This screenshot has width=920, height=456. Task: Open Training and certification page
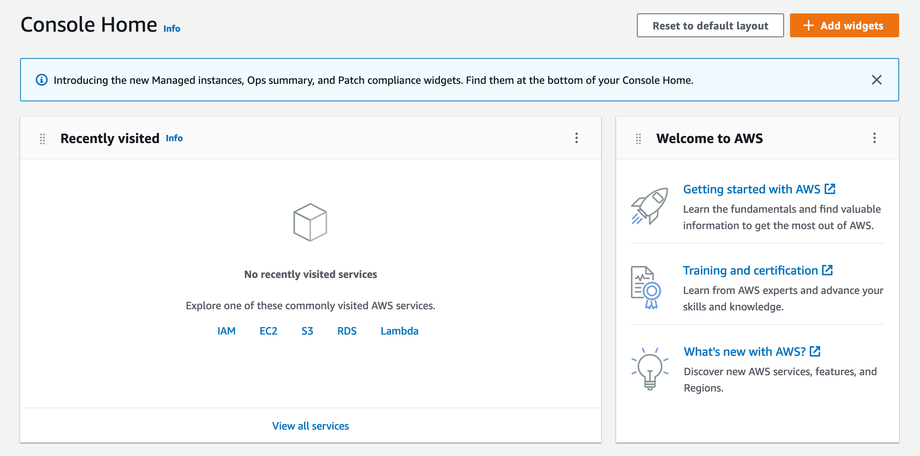click(x=750, y=270)
